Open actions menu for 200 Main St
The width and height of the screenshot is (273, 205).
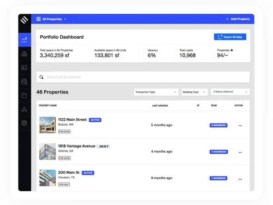click(240, 179)
